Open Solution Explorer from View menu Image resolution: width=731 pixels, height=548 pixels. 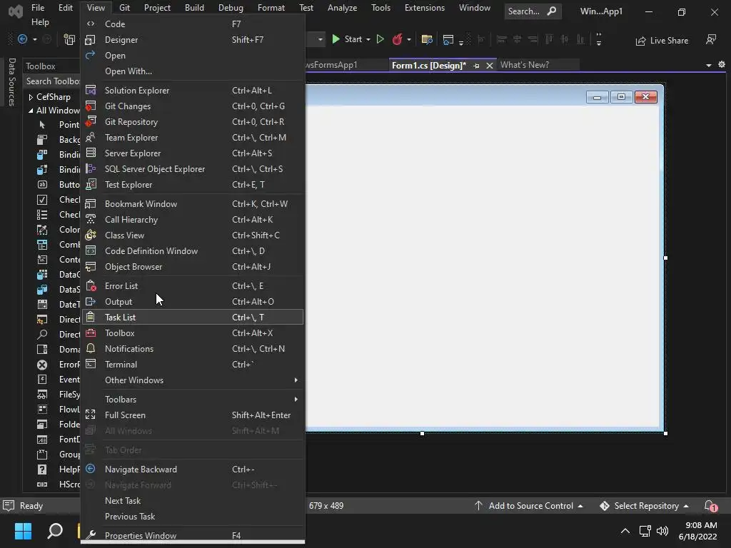coord(193,91)
